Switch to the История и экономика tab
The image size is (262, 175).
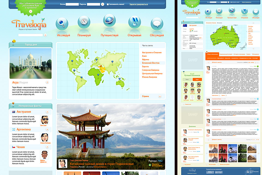[239, 54]
